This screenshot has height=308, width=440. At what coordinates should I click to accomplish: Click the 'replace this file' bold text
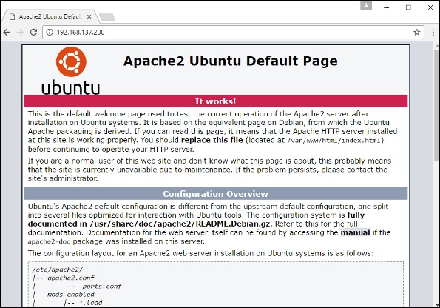pos(211,140)
